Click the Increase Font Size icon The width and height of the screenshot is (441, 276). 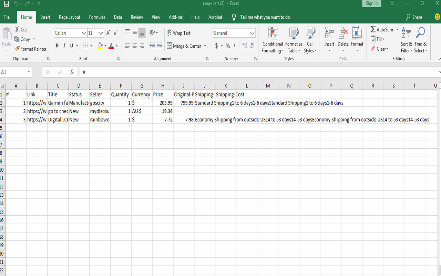click(x=109, y=33)
